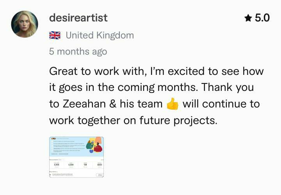Select the 5.0 rating score

tap(262, 18)
